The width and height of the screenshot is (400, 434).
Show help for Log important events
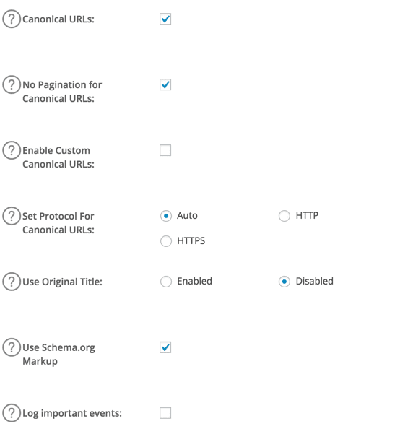tap(12, 412)
